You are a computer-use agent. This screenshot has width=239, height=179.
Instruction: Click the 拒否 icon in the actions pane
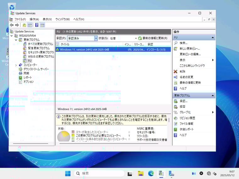(175, 107)
